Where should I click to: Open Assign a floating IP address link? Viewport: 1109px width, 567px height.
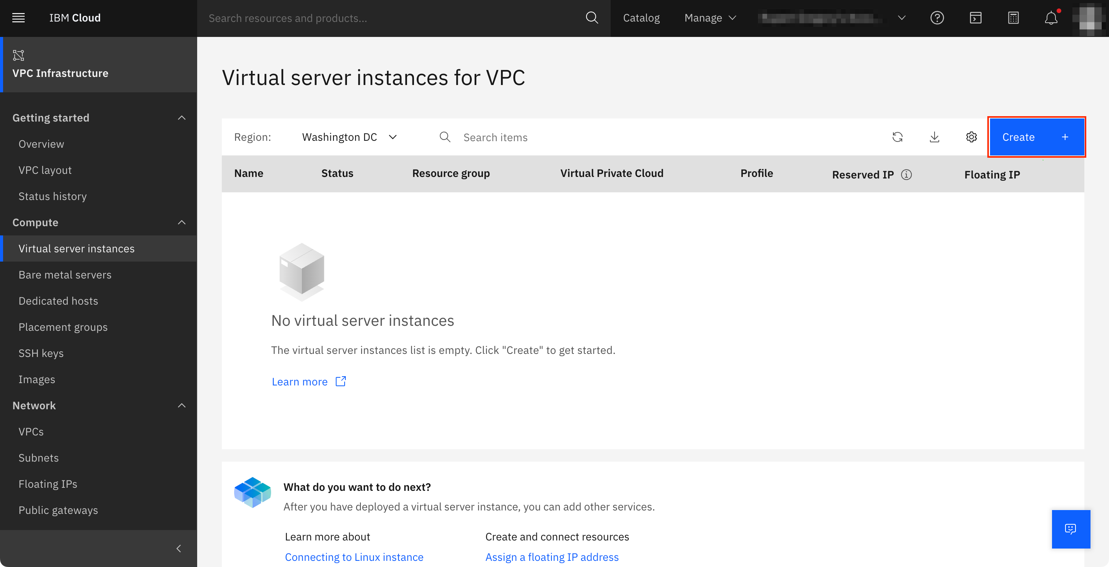click(552, 557)
